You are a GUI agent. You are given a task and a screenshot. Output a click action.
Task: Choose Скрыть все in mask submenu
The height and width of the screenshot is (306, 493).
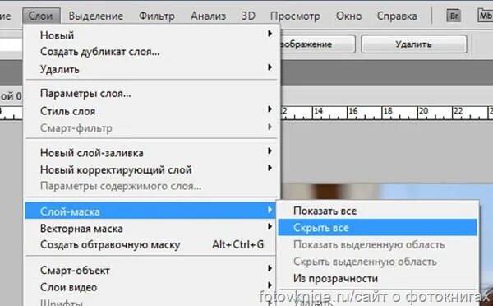(377, 227)
